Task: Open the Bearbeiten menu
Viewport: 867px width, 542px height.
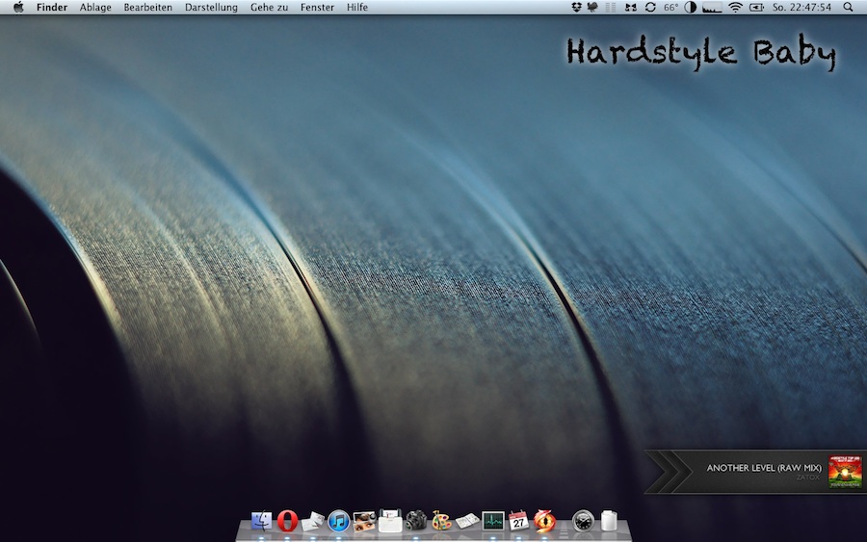Action: pos(147,7)
